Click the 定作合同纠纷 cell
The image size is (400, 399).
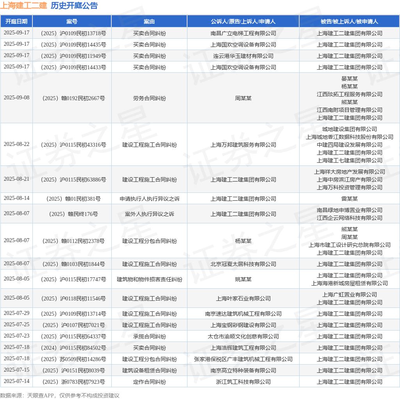pos(149,382)
